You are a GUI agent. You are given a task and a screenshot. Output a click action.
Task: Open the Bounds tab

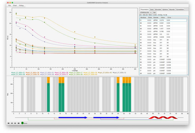tap(172, 10)
